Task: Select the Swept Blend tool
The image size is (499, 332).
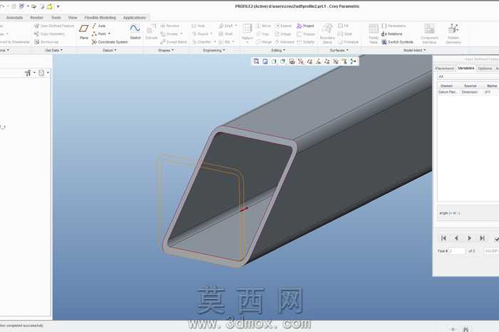Action: coord(173,42)
